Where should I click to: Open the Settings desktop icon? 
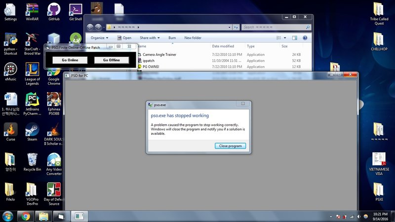(10, 12)
